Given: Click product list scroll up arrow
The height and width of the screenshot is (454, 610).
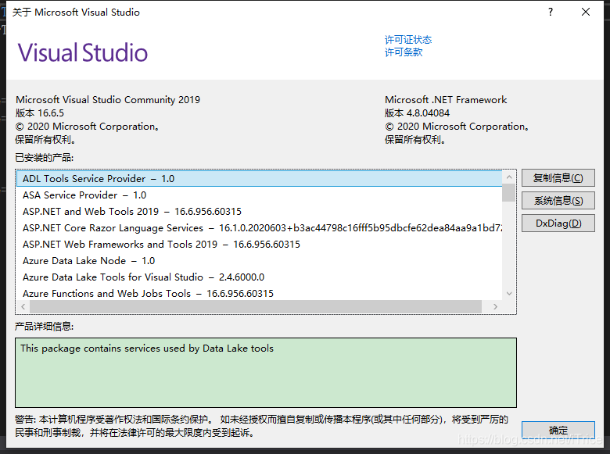Looking at the screenshot, I should (x=509, y=177).
